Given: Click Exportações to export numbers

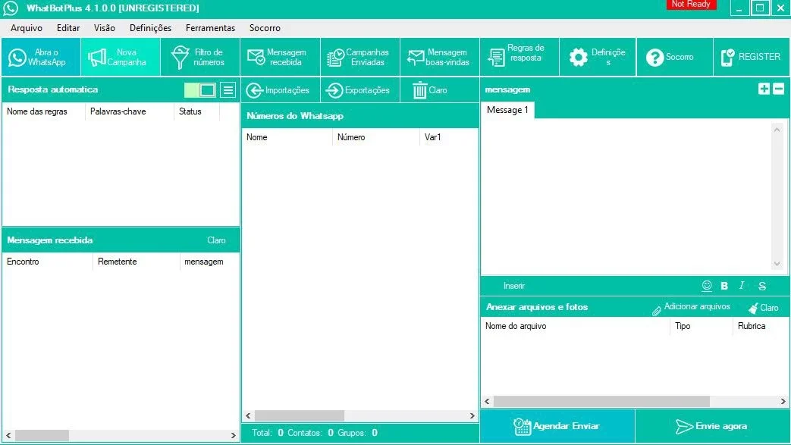Looking at the screenshot, I should click(x=360, y=90).
